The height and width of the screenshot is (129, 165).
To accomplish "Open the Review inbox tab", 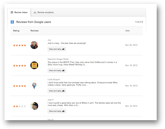I will (x=19, y=12).
